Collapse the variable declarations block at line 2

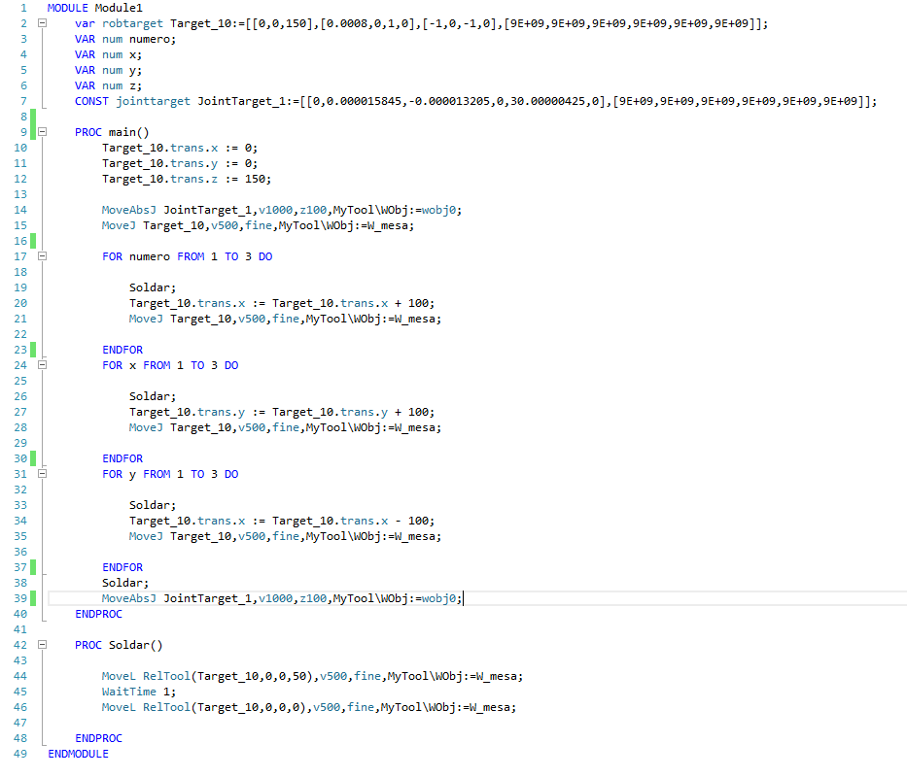pos(42,23)
